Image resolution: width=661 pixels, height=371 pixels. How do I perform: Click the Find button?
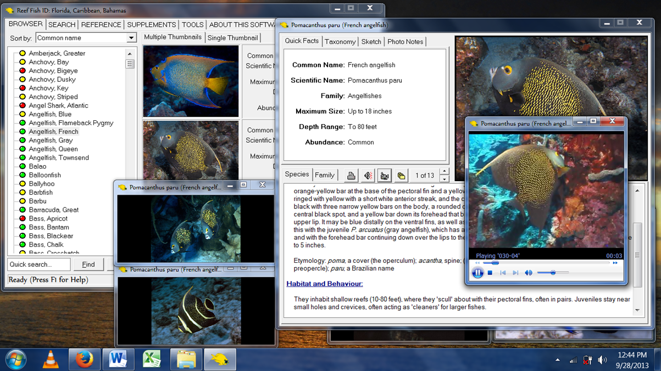(88, 264)
